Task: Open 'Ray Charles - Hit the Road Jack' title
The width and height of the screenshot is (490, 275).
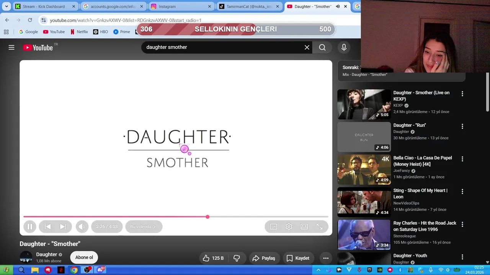Action: click(425, 226)
